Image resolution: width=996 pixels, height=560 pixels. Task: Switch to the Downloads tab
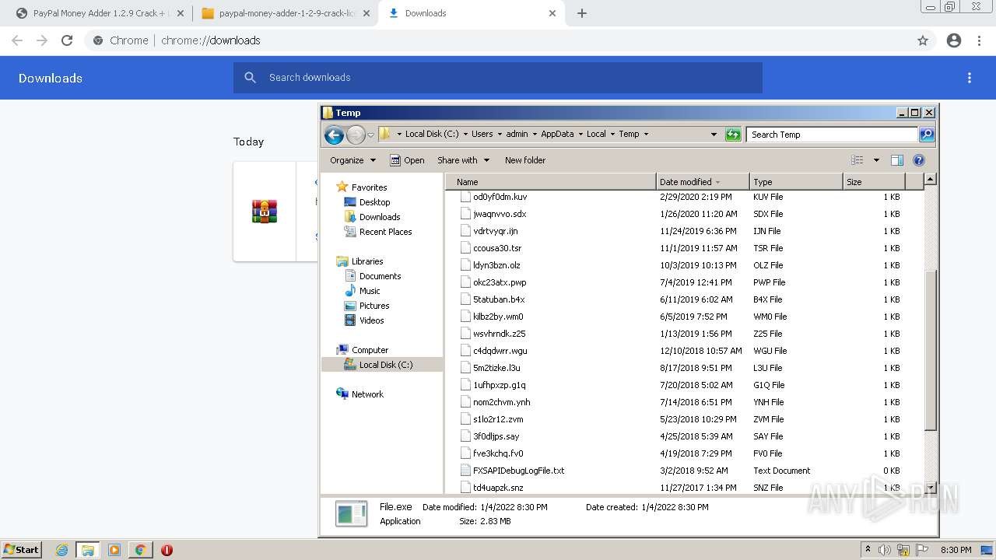tap(472, 13)
